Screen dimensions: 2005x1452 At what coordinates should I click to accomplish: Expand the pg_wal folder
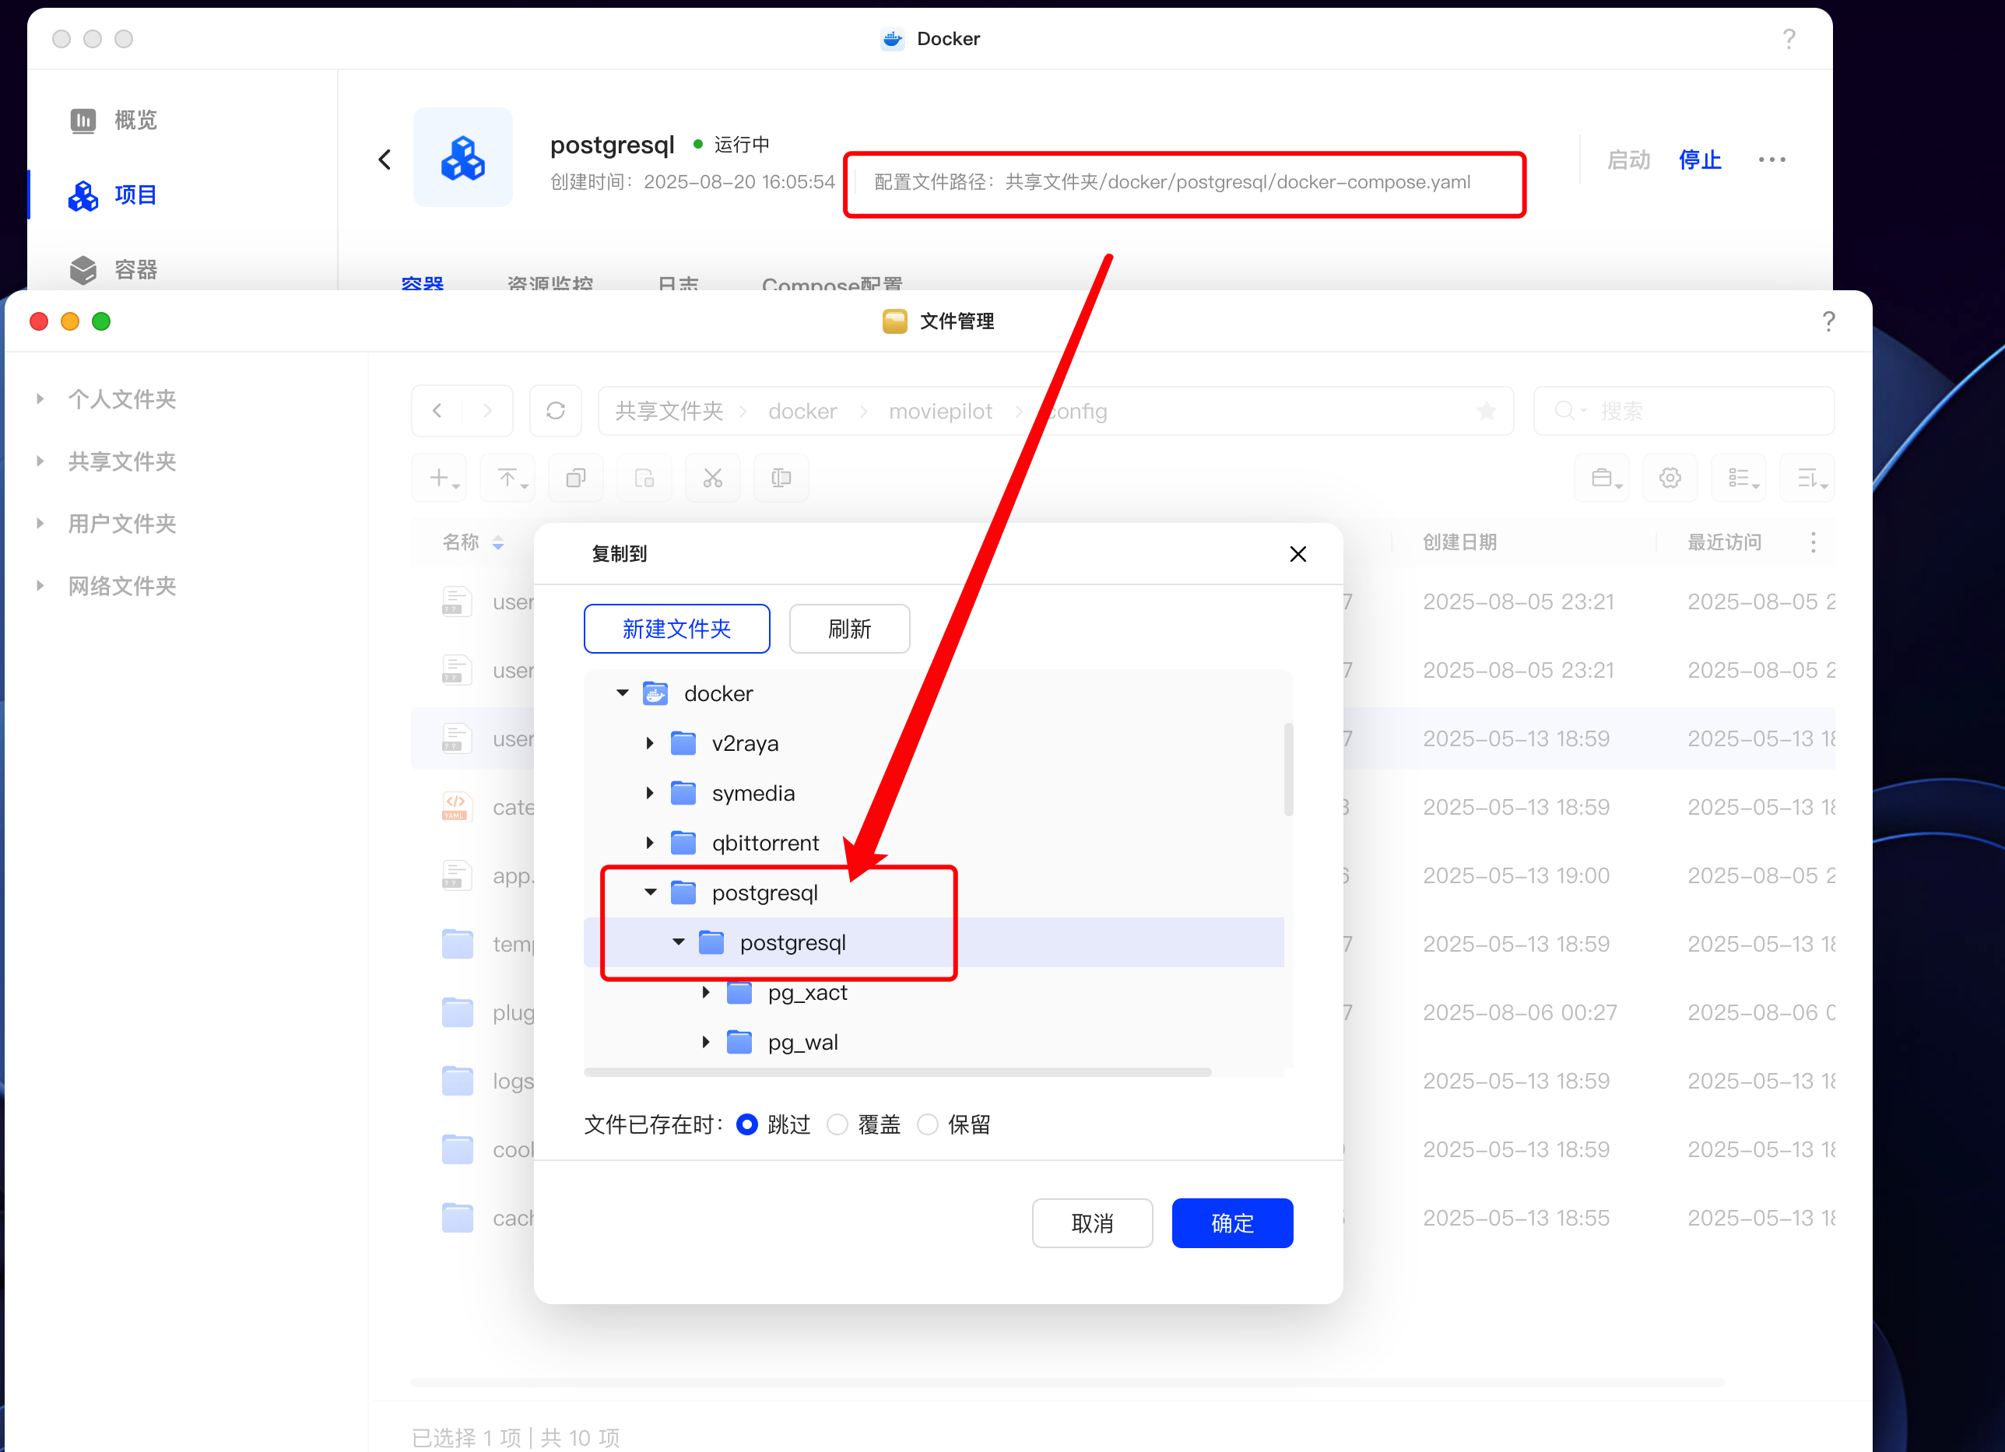point(705,1042)
